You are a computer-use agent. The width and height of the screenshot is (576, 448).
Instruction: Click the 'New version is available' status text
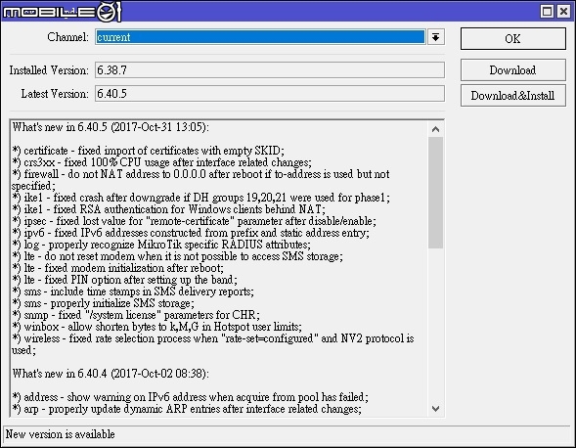click(x=61, y=434)
